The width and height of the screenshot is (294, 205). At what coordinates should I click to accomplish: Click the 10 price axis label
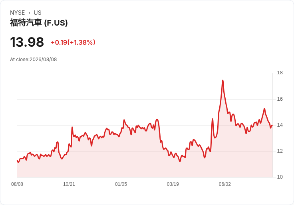280,177
